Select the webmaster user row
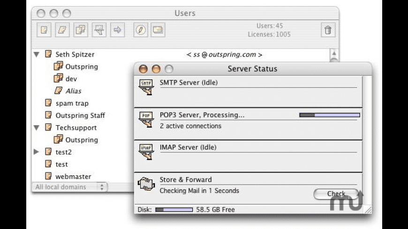408x229 pixels. tap(73, 176)
